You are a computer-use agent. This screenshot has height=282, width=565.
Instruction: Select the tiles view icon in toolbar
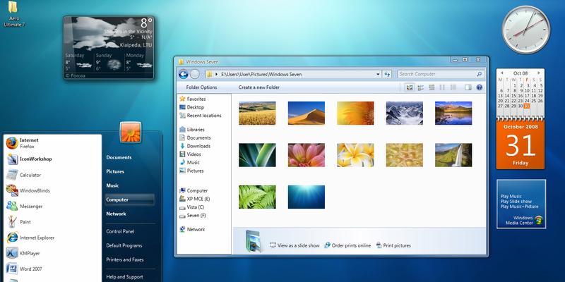click(x=420, y=87)
